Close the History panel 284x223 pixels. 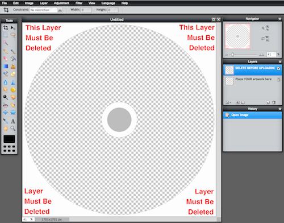pos(280,109)
